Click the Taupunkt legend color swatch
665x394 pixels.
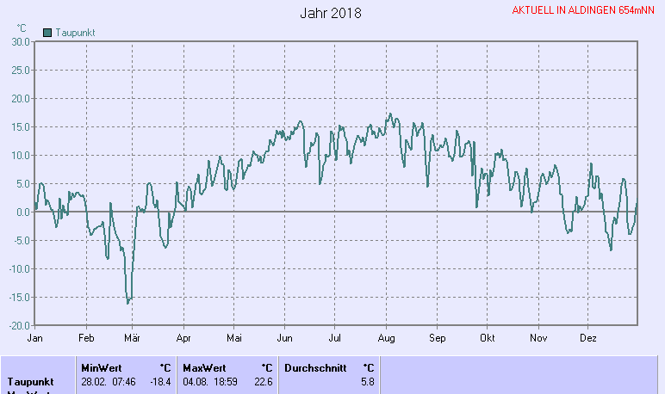[x=47, y=32]
